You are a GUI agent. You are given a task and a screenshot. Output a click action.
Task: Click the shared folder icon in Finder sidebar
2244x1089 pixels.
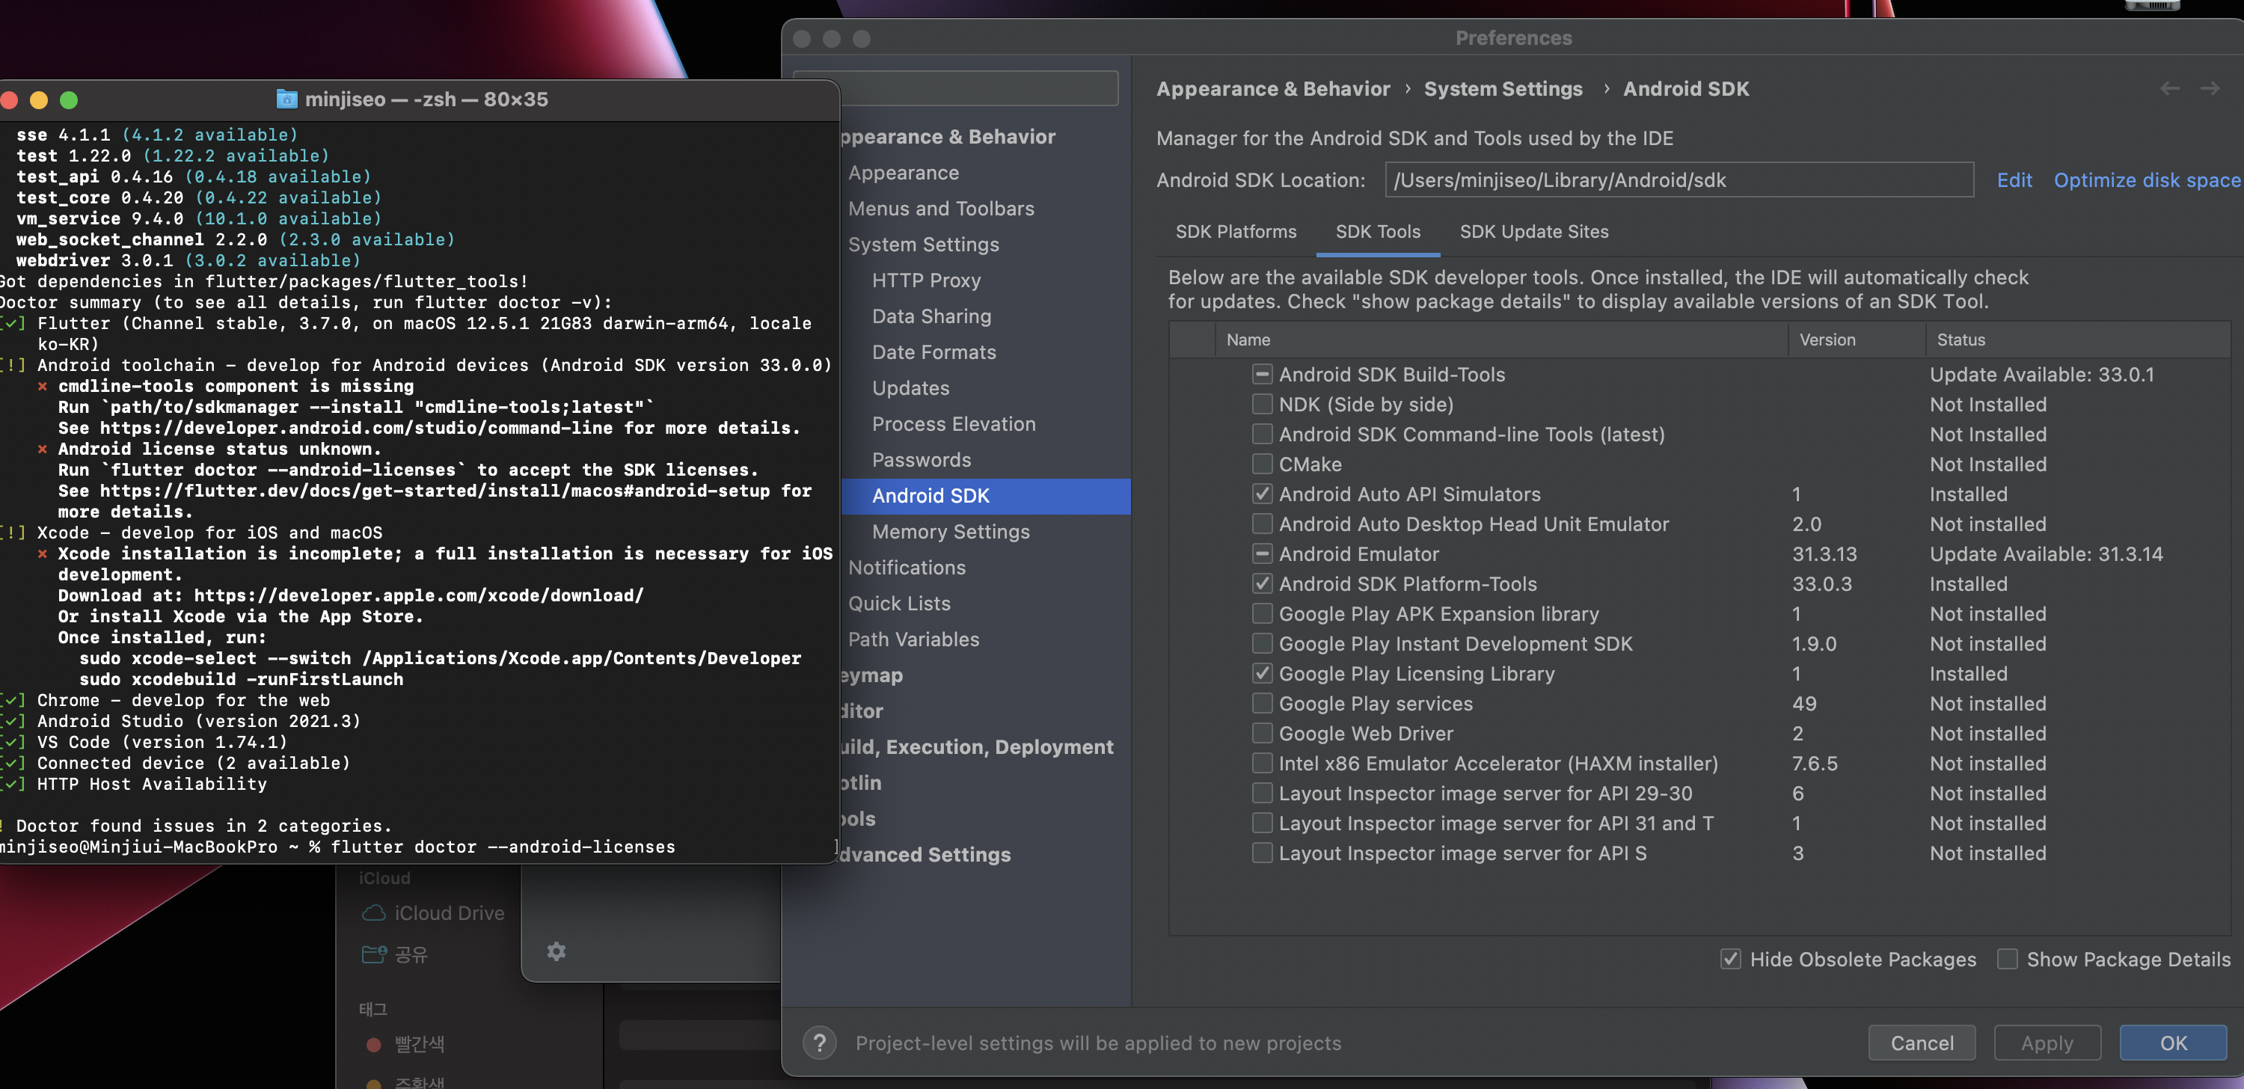tap(374, 955)
